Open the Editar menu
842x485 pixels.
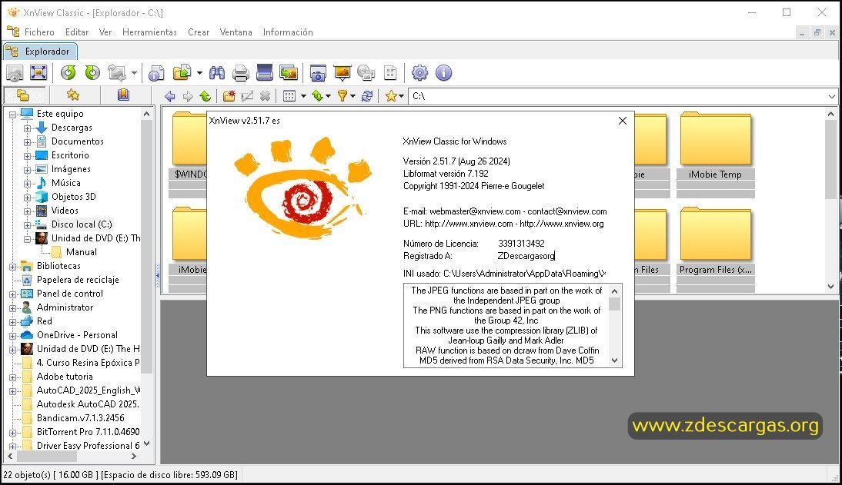(77, 32)
